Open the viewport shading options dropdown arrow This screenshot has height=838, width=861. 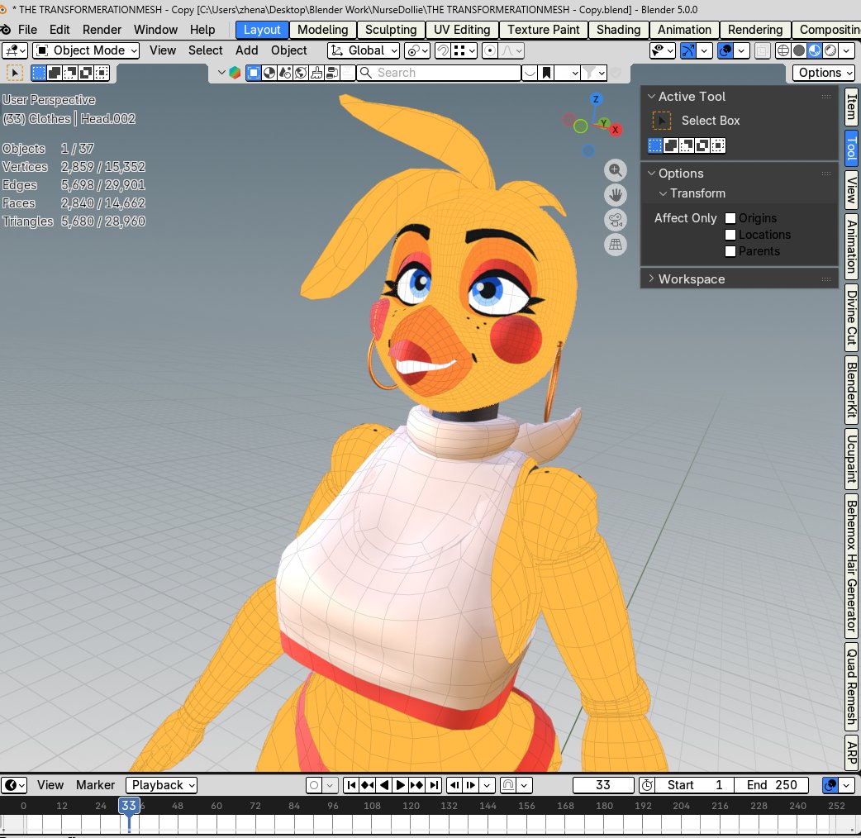coord(847,50)
